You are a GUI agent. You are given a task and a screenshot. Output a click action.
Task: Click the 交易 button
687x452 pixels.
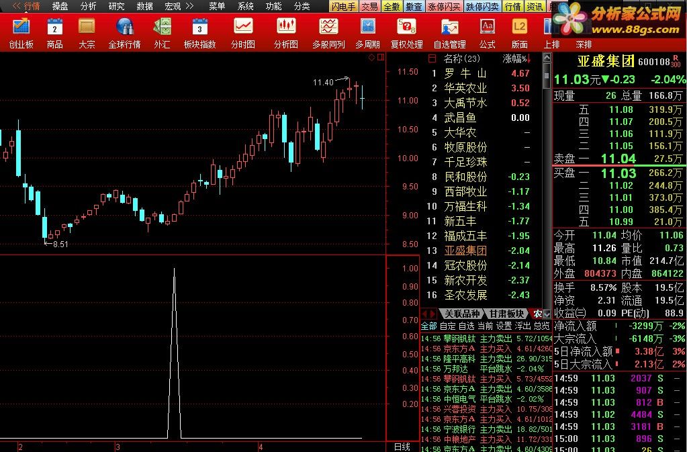[x=370, y=6]
